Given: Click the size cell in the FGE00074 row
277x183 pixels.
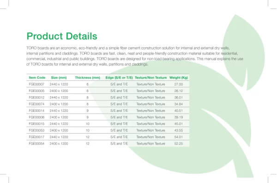Looking at the screenshot, I should pyautogui.click(x=59, y=104).
